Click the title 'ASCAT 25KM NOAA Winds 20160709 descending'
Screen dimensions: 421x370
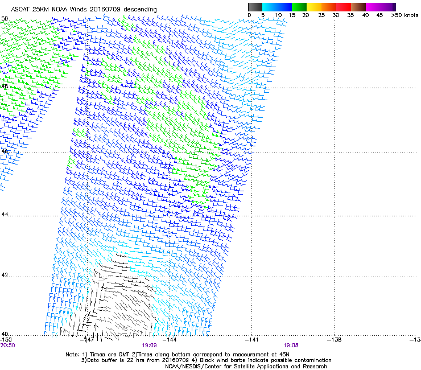[x=84, y=9]
